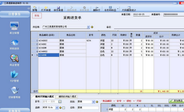Screen dimensions: 184x112
Task: Open 前台销售 front desk sales
Action: [x=14, y=28]
